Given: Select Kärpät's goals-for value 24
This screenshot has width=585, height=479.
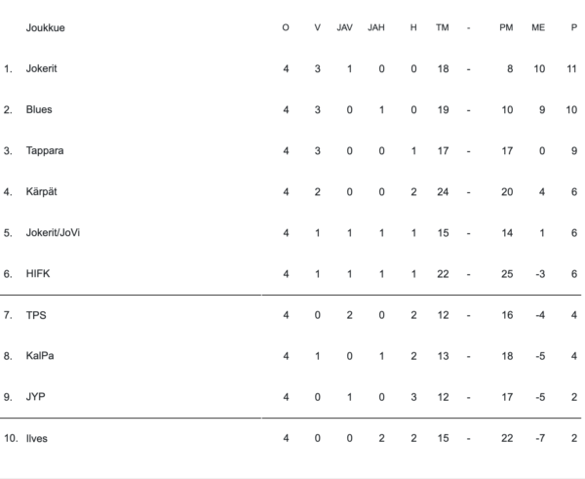Looking at the screenshot, I should 443,192.
